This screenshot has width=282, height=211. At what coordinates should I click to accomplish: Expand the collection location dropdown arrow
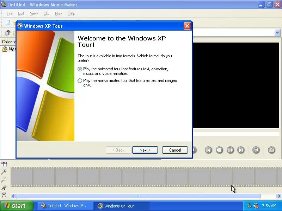[x=277, y=33]
